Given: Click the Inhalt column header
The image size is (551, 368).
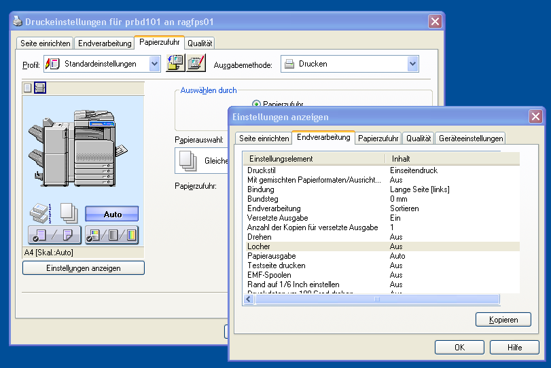Looking at the screenshot, I should click(x=452, y=159).
